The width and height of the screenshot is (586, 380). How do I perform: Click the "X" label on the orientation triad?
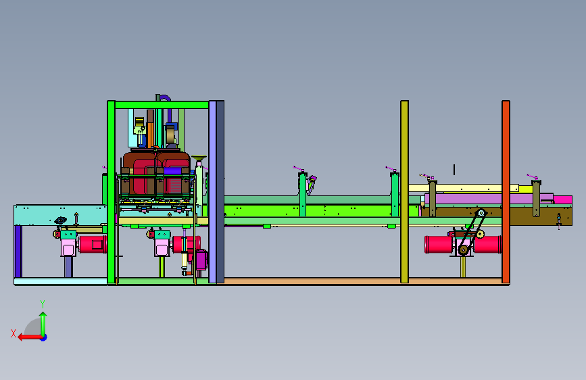coord(14,333)
